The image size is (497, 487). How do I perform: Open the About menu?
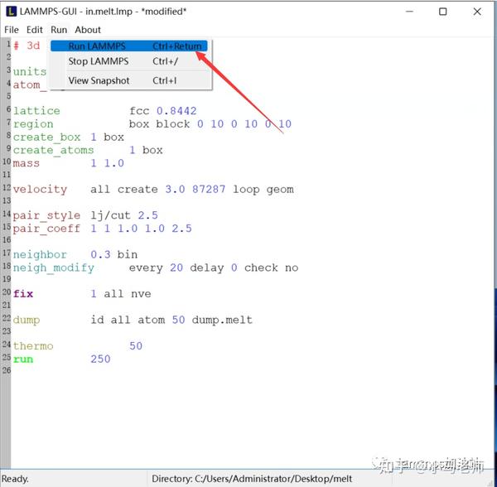(x=88, y=30)
